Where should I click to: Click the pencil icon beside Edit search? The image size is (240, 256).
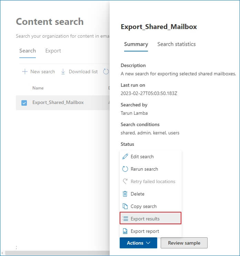[x=125, y=157]
